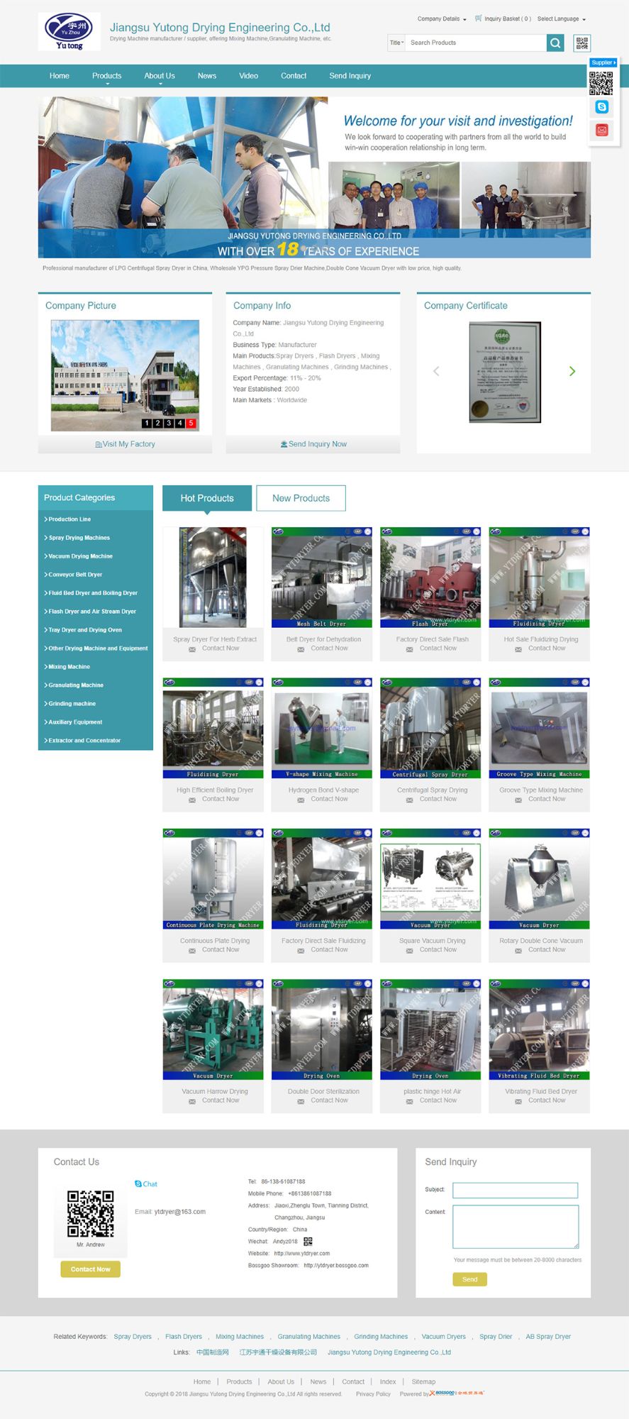Open Conveyor Belt Dryer category
Image resolution: width=629 pixels, height=1419 pixels.
coord(75,575)
